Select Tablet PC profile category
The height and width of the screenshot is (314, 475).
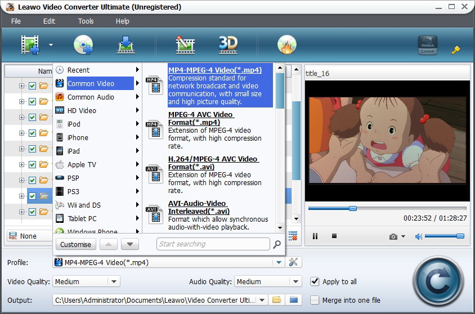click(x=97, y=218)
